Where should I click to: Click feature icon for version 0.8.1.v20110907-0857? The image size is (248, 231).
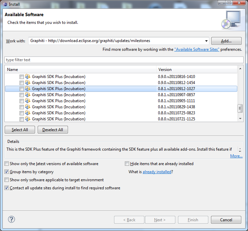[x=28, y=95]
